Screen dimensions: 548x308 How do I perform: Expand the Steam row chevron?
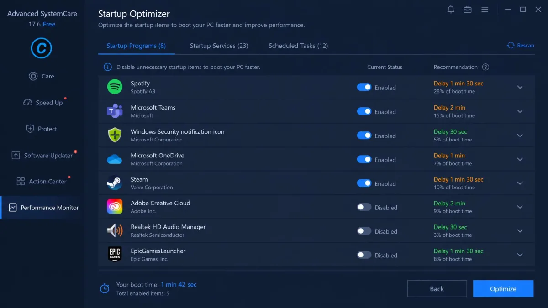click(x=520, y=183)
